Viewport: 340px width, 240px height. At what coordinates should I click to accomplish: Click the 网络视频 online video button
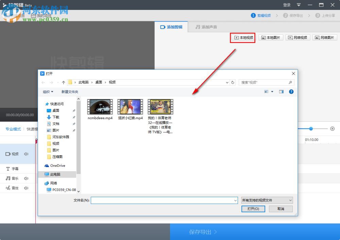click(298, 37)
